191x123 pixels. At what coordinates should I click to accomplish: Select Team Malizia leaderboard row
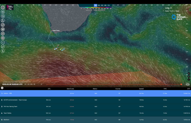tap(95, 113)
